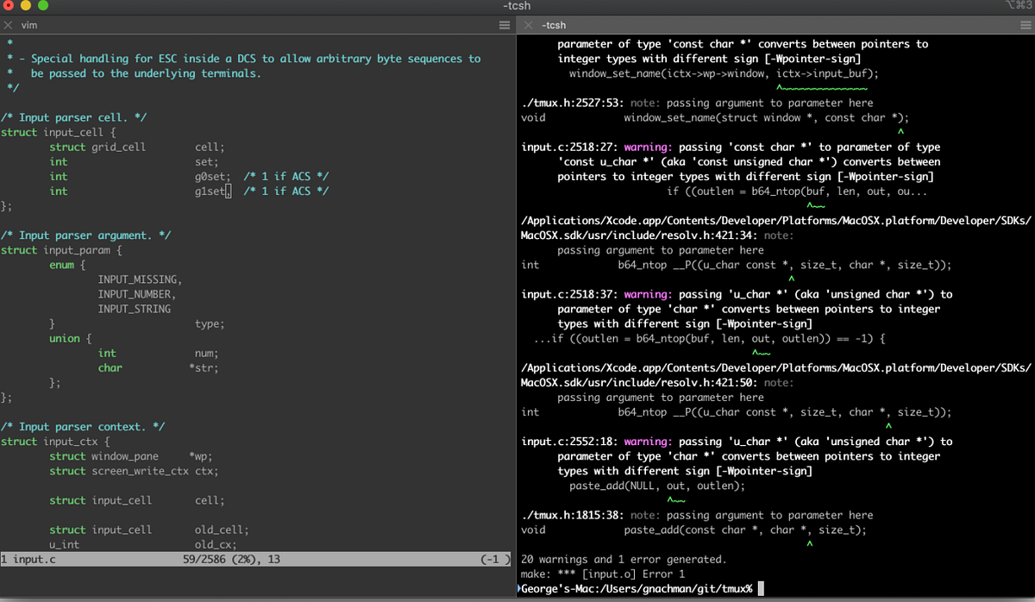Open the hamburger menu on the vim pane
This screenshot has width=1035, height=602.
click(x=504, y=25)
